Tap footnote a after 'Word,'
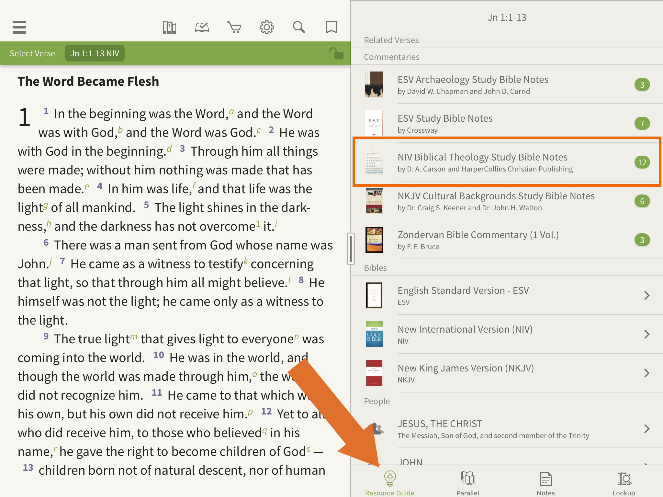Image resolution: width=663 pixels, height=497 pixels. [231, 112]
